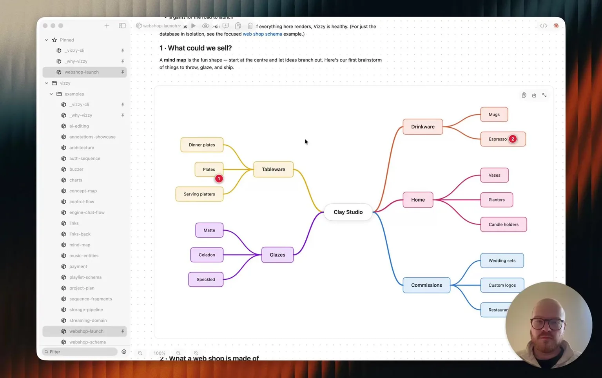Click the orange starburst assistant icon
The image size is (602, 378).
click(556, 26)
